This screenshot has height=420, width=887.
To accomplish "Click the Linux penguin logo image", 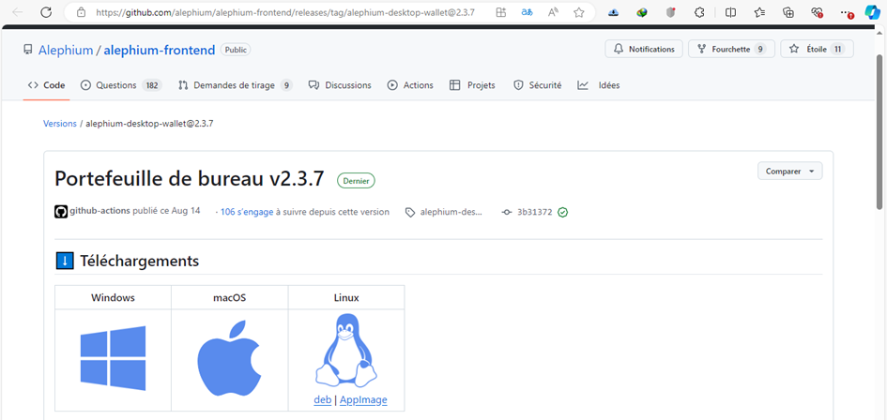I will (x=346, y=351).
